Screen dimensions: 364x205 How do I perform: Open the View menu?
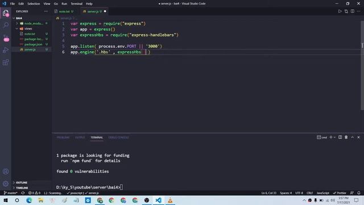(47, 4)
